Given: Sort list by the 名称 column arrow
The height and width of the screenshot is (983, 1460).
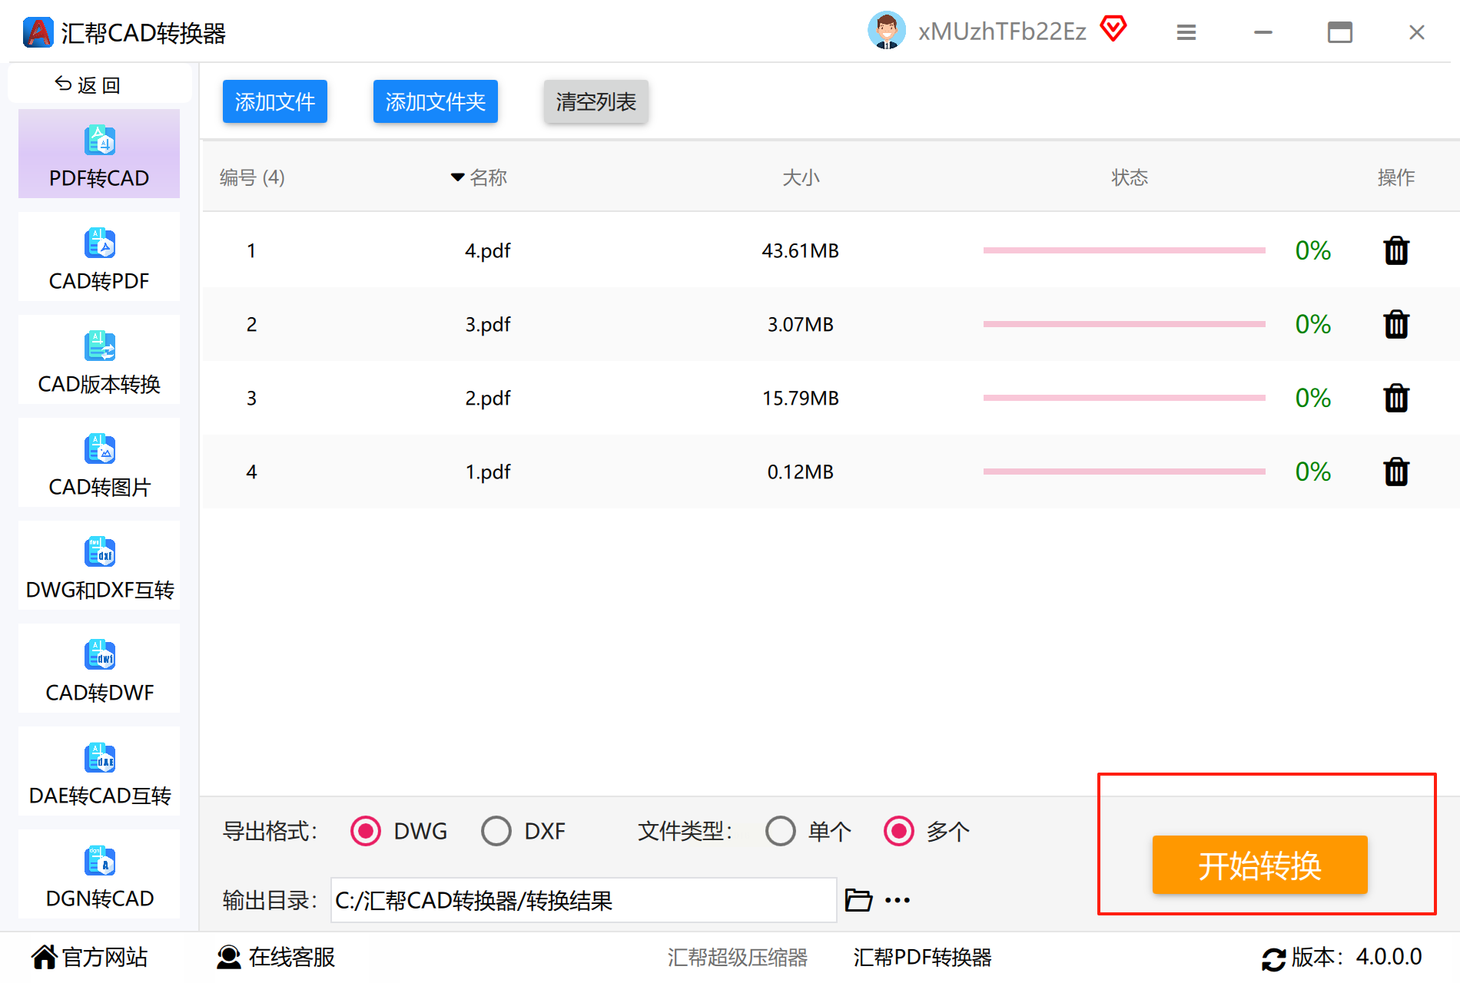Looking at the screenshot, I should tap(457, 177).
